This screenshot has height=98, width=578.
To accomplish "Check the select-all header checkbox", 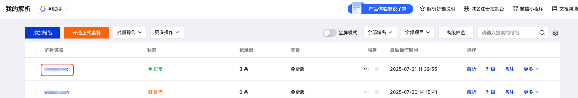I will tap(32, 50).
